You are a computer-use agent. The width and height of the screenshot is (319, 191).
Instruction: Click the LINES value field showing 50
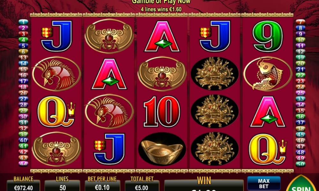62,187
